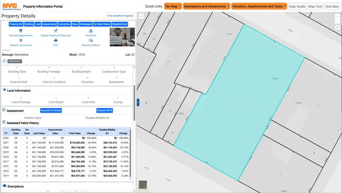Open the Tax Map dropdown
Viewport: 342px width, 193px height.
(x=173, y=6)
